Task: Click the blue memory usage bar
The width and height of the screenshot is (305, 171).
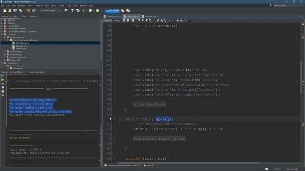Action: [x=112, y=10]
